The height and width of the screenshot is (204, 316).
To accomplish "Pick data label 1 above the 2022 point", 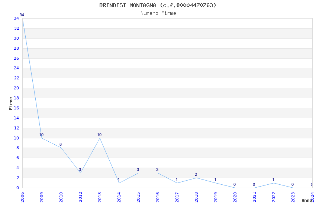I will [273, 180].
